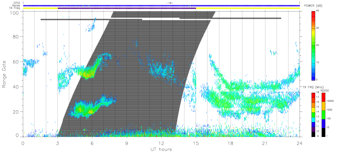337x155 pixels.
Task: Click the '9' tick on UT hours axis
Action: (x=127, y=143)
